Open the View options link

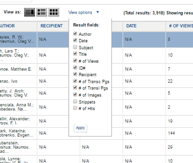[80, 13]
